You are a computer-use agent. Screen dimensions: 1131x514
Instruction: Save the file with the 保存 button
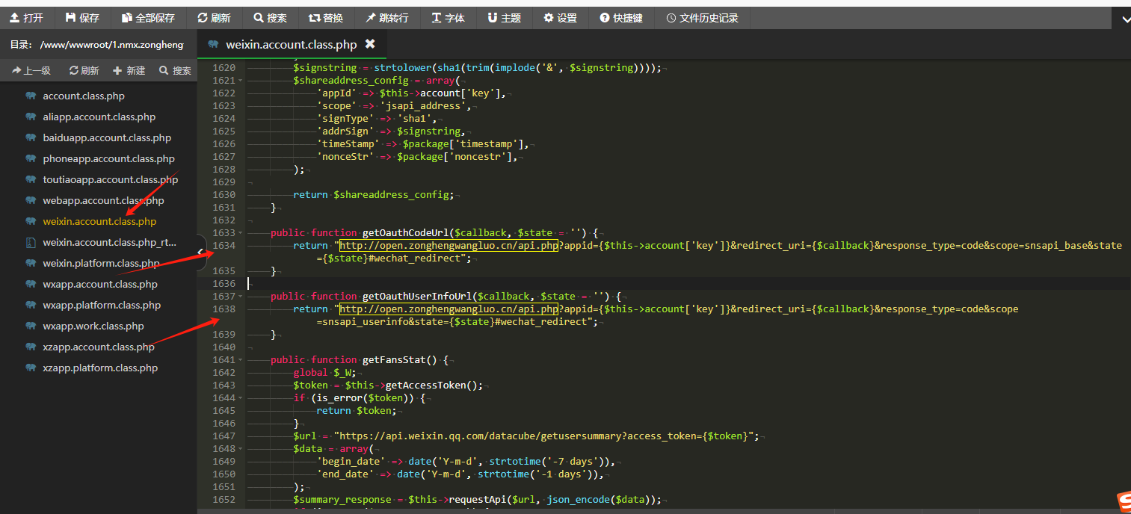click(x=82, y=18)
